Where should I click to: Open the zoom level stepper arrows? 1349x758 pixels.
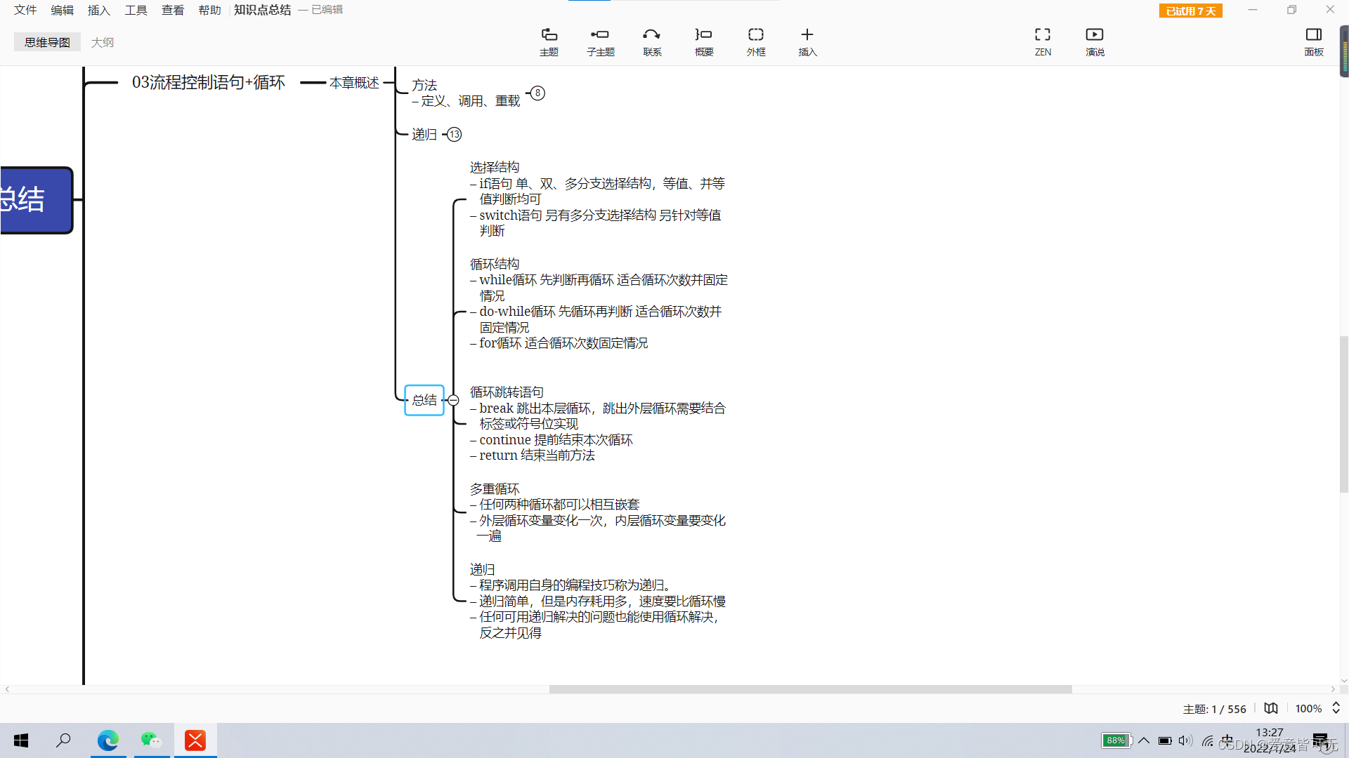pos(1336,708)
